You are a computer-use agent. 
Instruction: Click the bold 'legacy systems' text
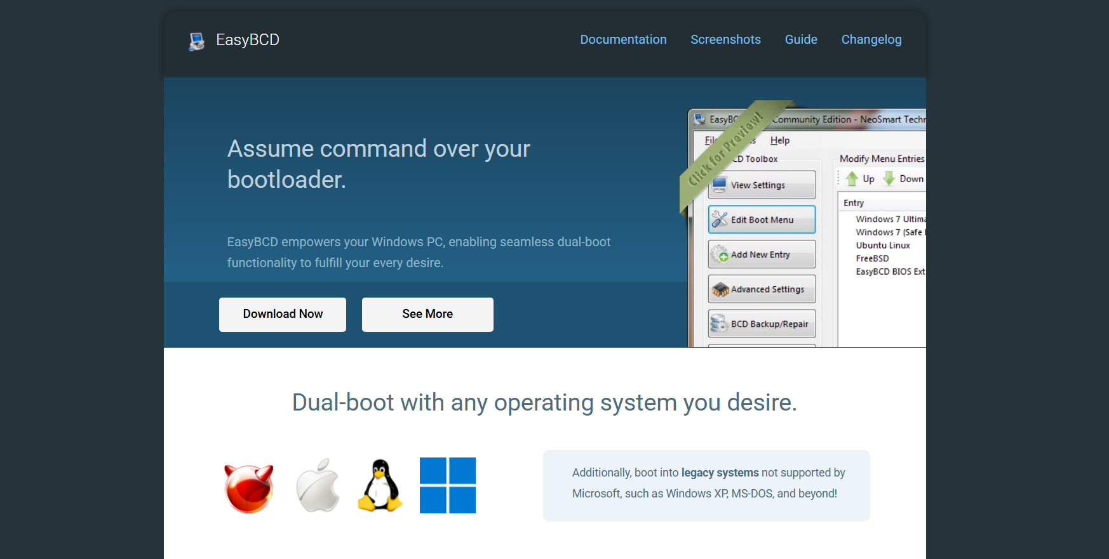pos(720,473)
